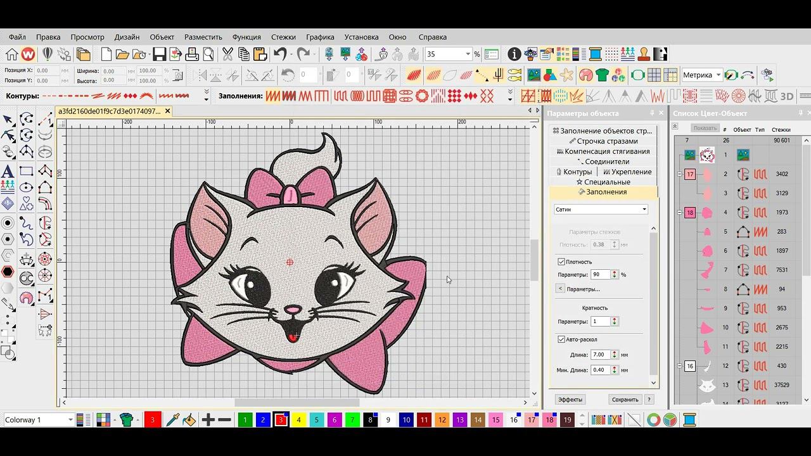
Task: Click the green T-shirt product icon in the toolbar
Action: (x=602, y=75)
